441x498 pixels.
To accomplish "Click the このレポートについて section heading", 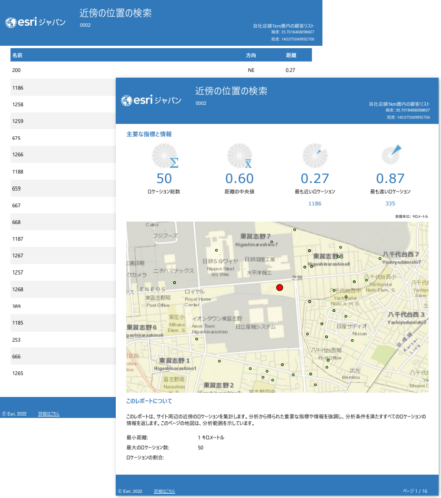I will coord(149,401).
